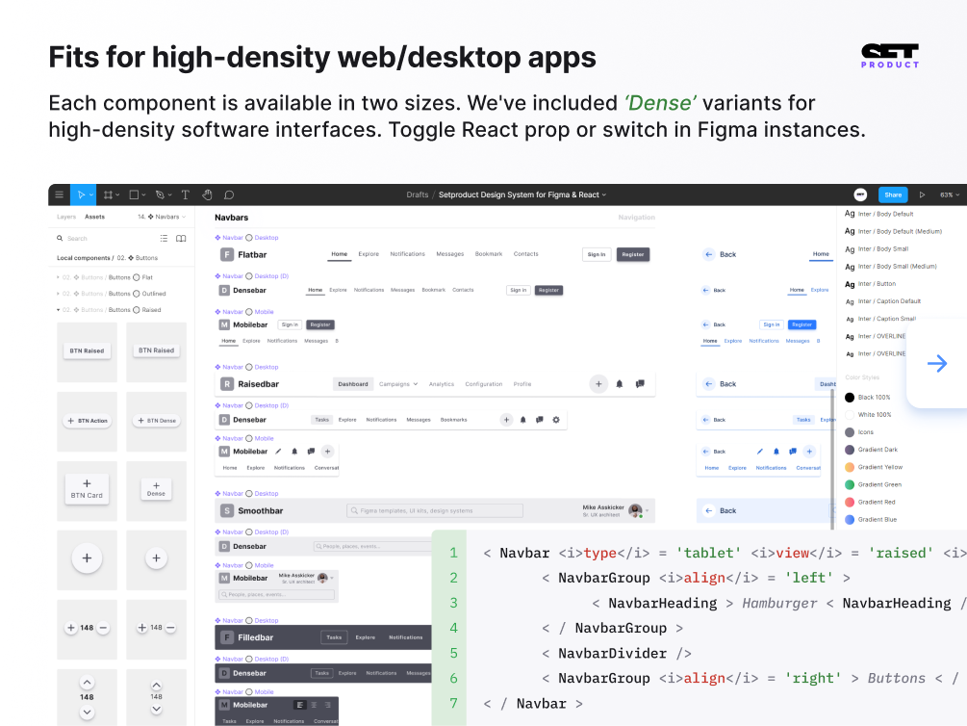Switch to the Assets tab
The height and width of the screenshot is (726, 967).
[x=94, y=217]
